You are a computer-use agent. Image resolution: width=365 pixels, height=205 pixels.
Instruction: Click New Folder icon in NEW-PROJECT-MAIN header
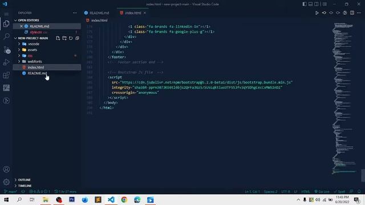tap(64, 38)
